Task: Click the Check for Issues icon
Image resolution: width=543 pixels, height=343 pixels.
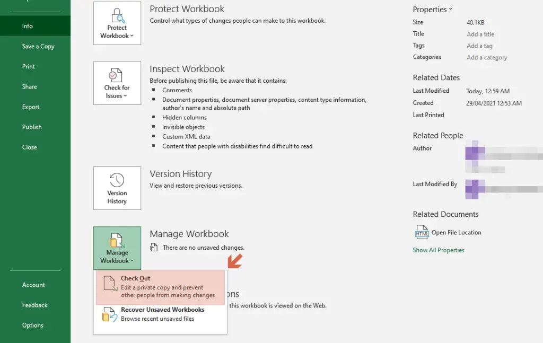Action: tap(117, 75)
